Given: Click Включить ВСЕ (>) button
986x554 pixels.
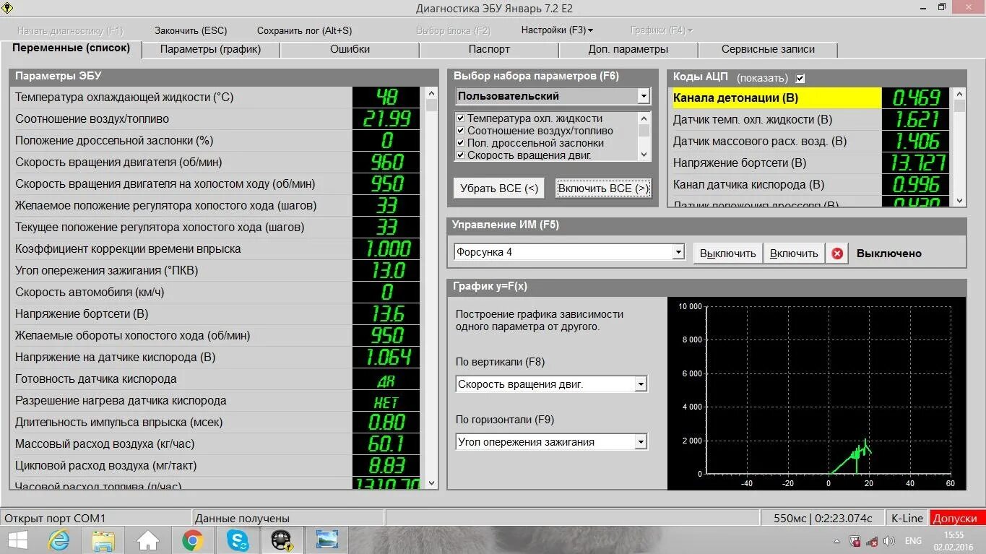Looking at the screenshot, I should tap(603, 189).
